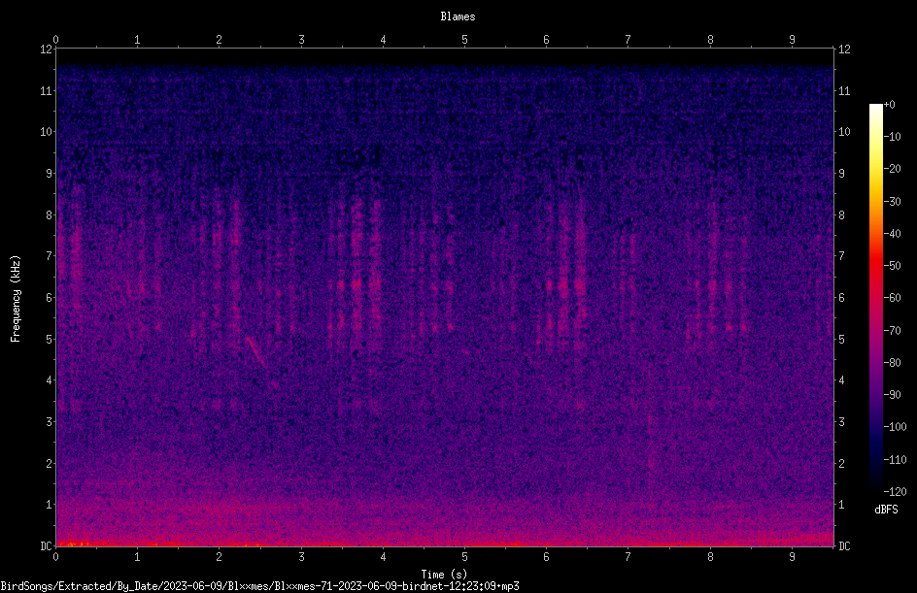Click "DC" on the right frequency axis

pos(844,546)
